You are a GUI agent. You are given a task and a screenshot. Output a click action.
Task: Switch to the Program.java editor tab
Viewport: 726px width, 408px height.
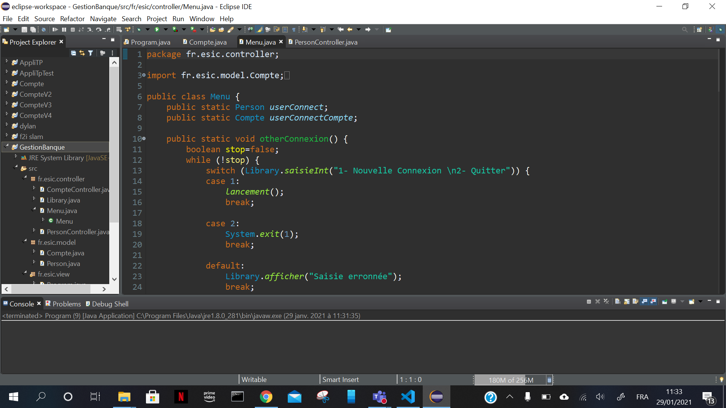[x=147, y=42]
